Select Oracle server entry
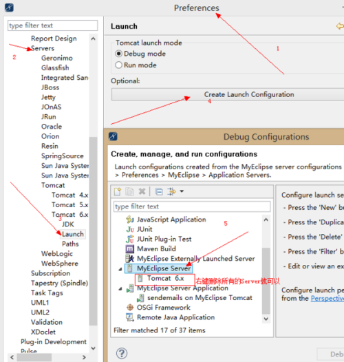 point(52,127)
